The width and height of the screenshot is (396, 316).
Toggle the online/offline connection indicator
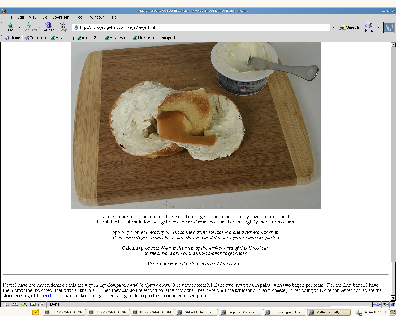pos(377,305)
